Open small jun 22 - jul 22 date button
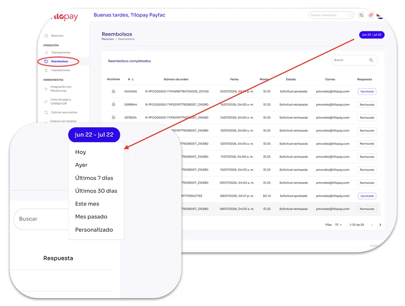 [372, 35]
